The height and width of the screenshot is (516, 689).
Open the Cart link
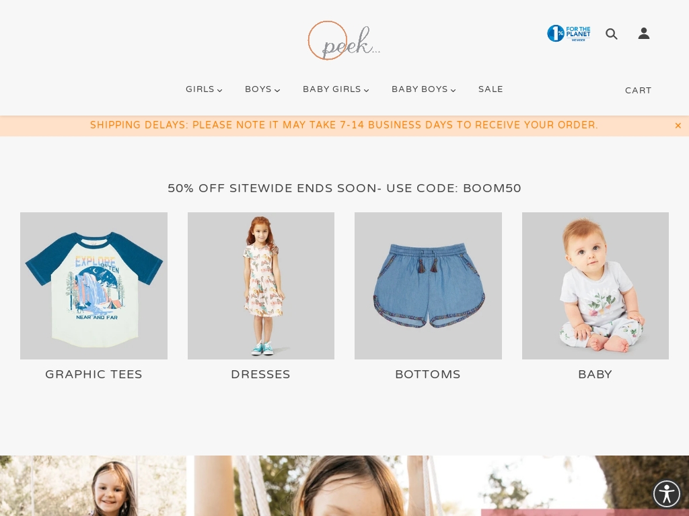(638, 91)
